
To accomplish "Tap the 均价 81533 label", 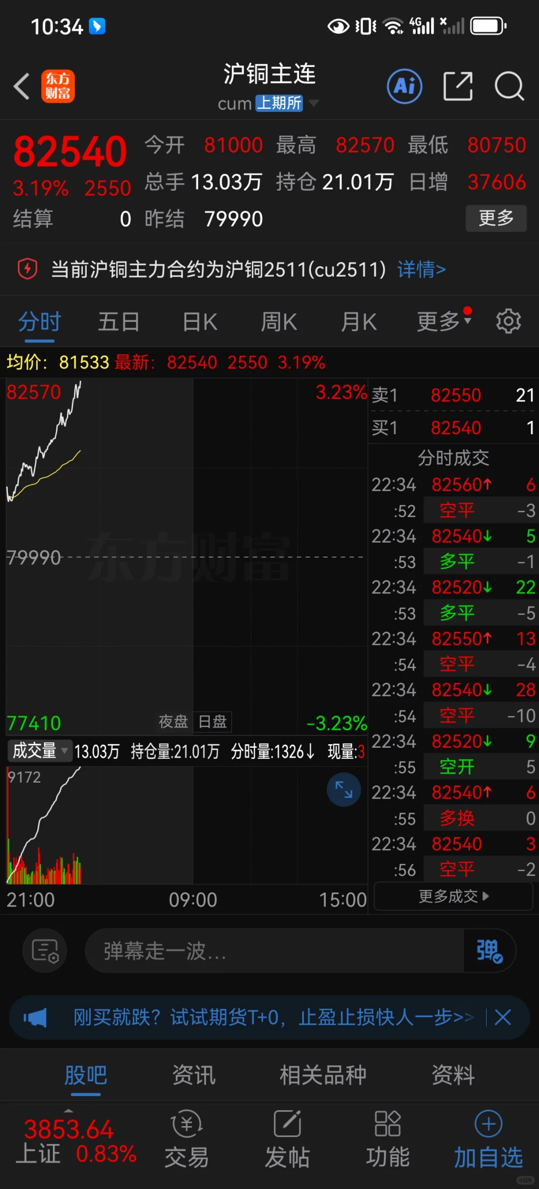I will coord(57,362).
